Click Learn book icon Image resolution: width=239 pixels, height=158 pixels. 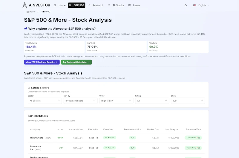130,5
